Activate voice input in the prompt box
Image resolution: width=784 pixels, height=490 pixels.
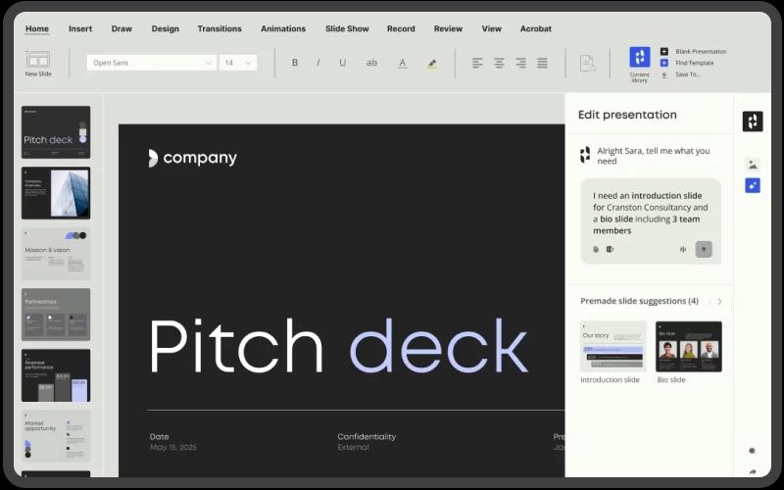click(x=683, y=249)
